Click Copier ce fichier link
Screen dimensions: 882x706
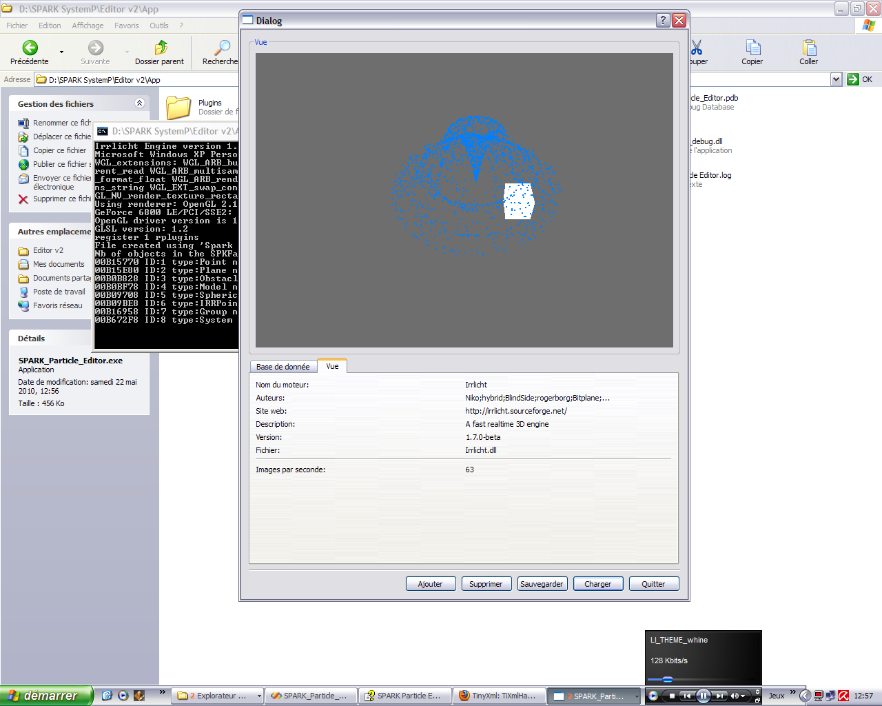60,150
